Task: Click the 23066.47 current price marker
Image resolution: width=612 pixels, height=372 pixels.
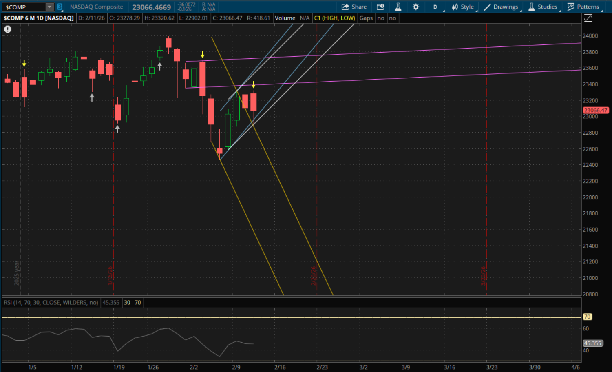Action: (x=596, y=110)
